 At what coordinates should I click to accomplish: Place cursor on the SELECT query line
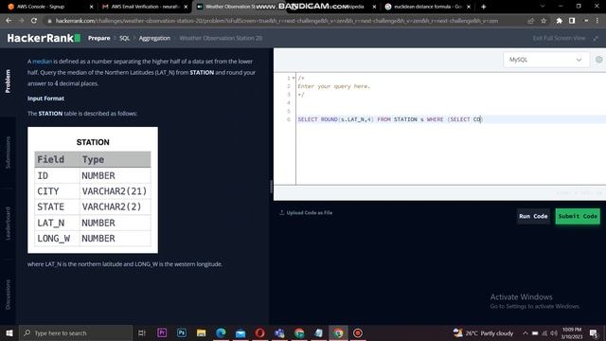[389, 119]
